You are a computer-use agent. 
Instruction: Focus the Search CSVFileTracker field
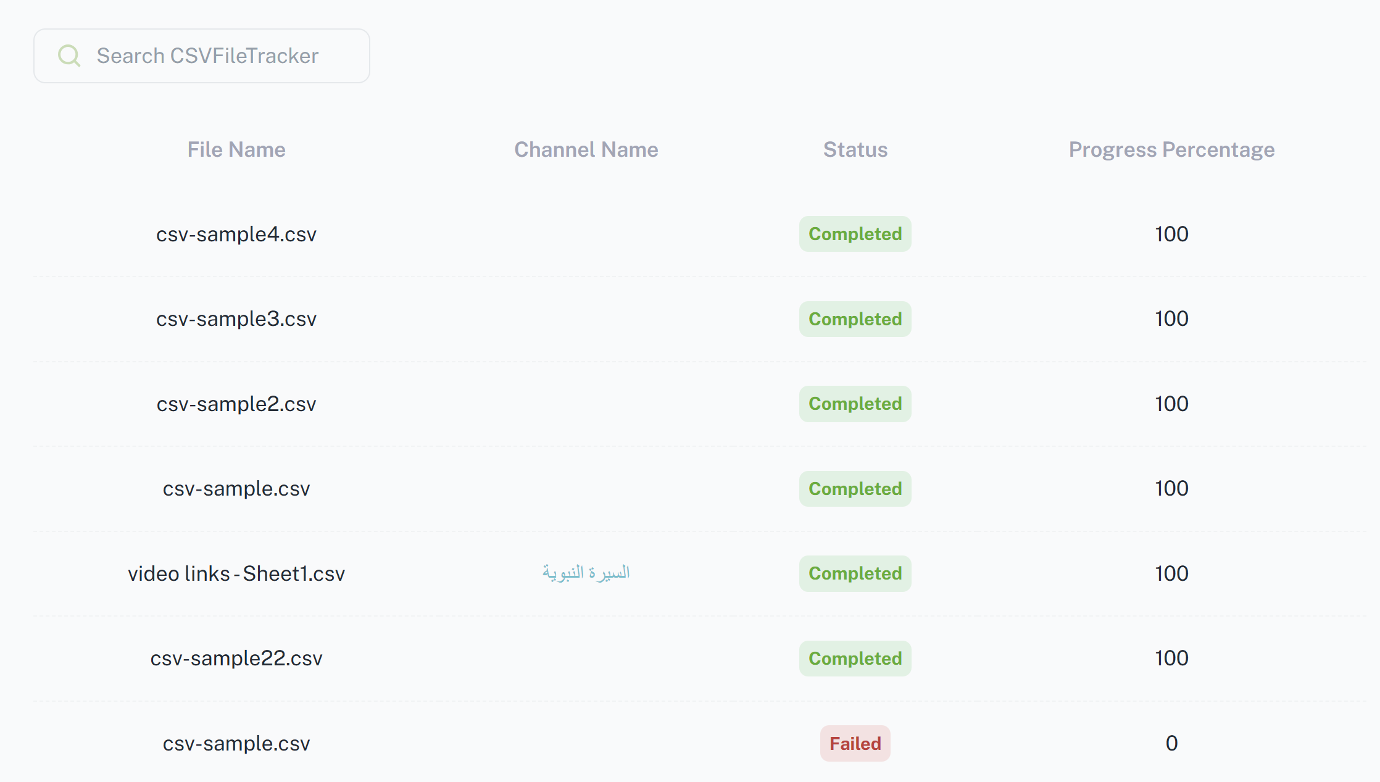coord(207,56)
